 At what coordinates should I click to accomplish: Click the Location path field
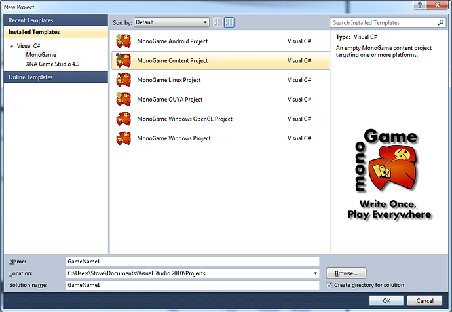tap(193, 273)
